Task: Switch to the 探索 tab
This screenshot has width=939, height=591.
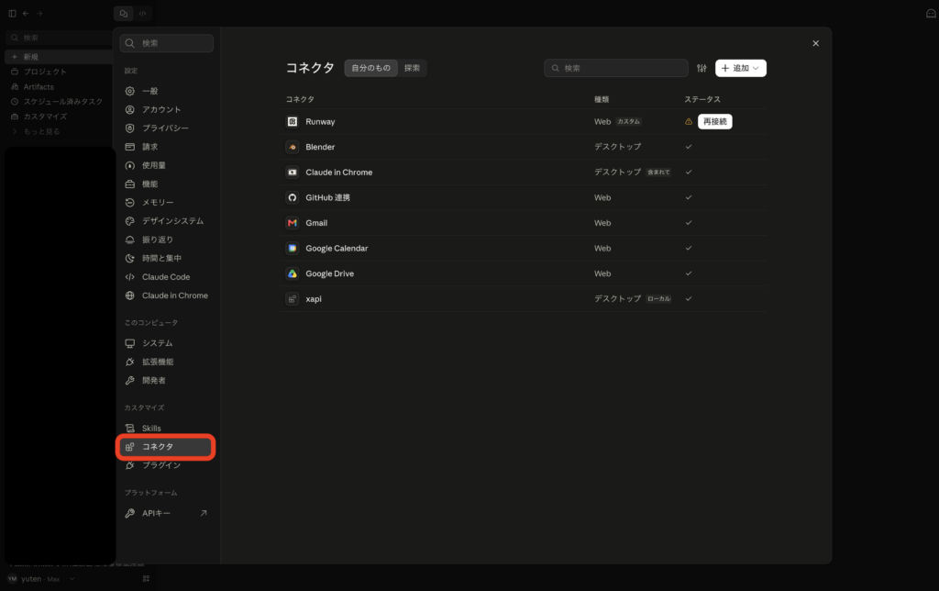Action: (x=412, y=68)
